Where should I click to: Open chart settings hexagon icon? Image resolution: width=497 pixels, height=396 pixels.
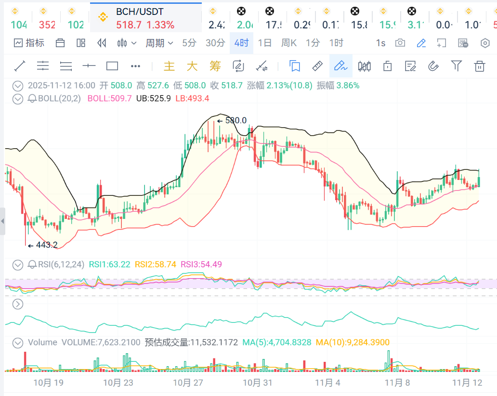485,43
